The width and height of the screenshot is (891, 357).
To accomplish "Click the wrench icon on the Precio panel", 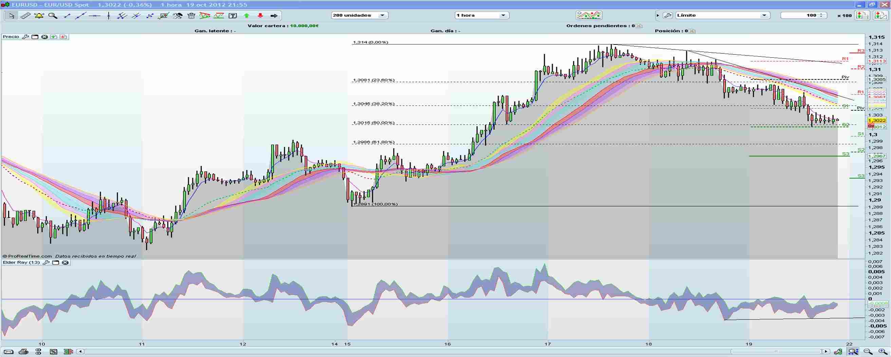I will coord(25,37).
